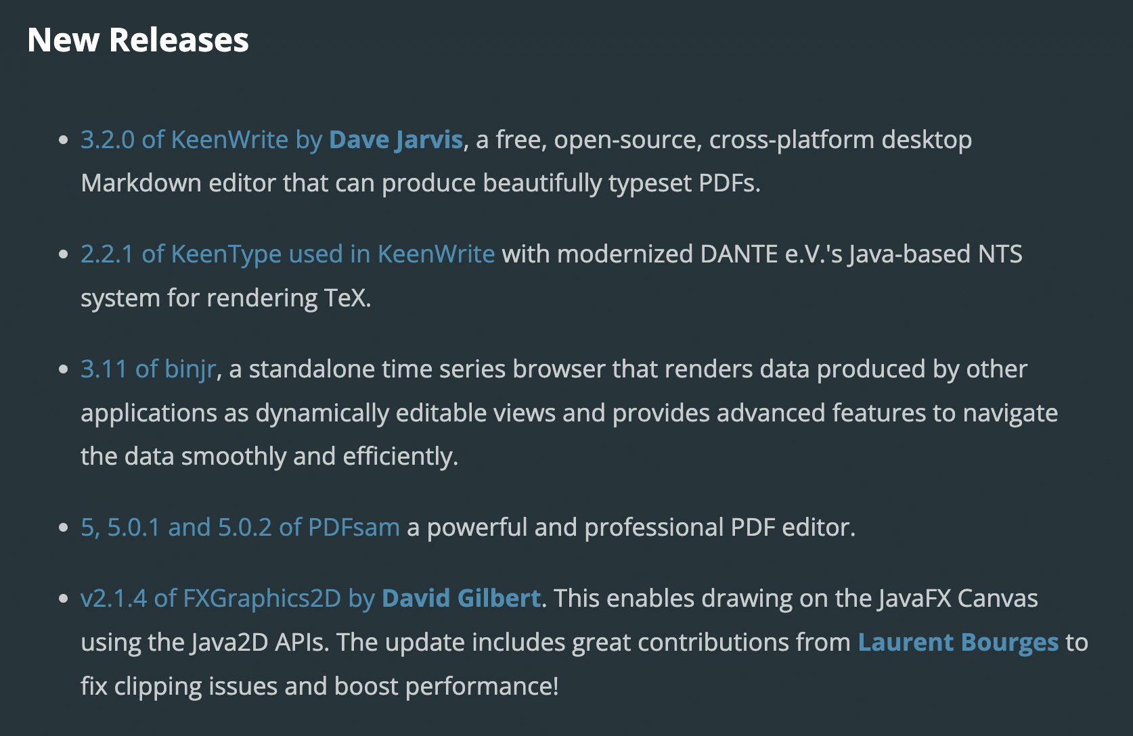Viewport: 1133px width, 736px height.
Task: Visit David Gilbert's profile link
Action: 461,599
